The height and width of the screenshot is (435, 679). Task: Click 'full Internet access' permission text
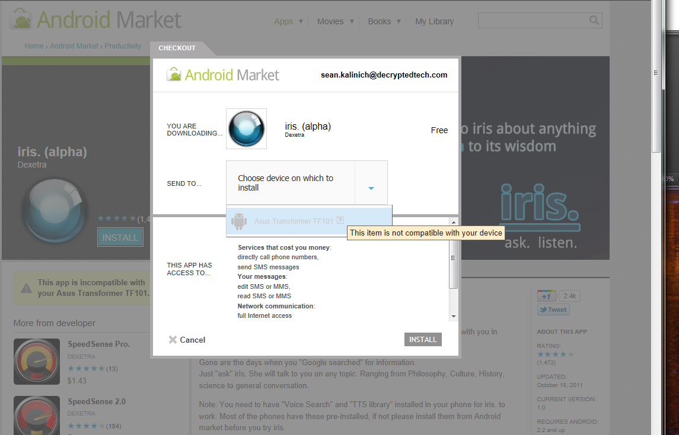point(264,316)
